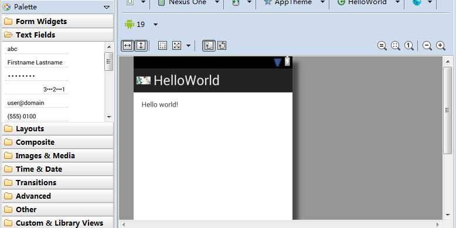This screenshot has width=456, height=228.
Task: Select the 'Hello world!' TextView in preview
Action: (x=159, y=105)
